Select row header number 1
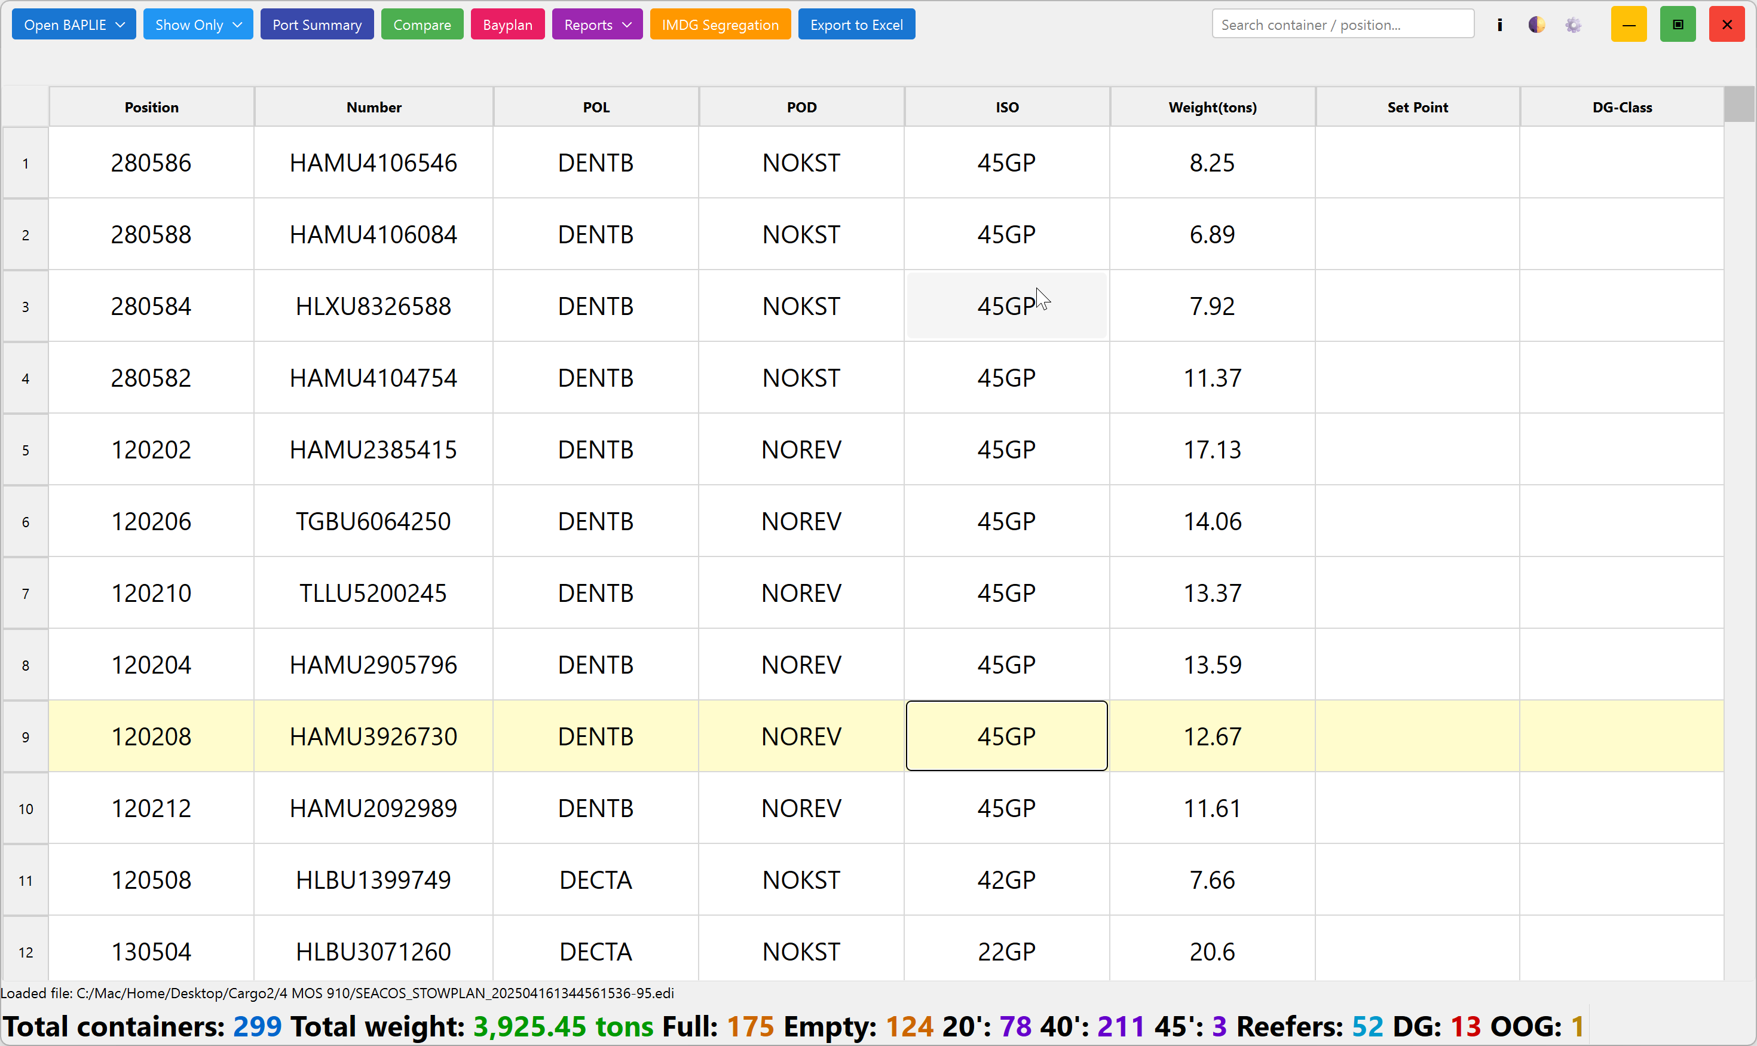Viewport: 1757px width, 1046px height. (x=25, y=164)
